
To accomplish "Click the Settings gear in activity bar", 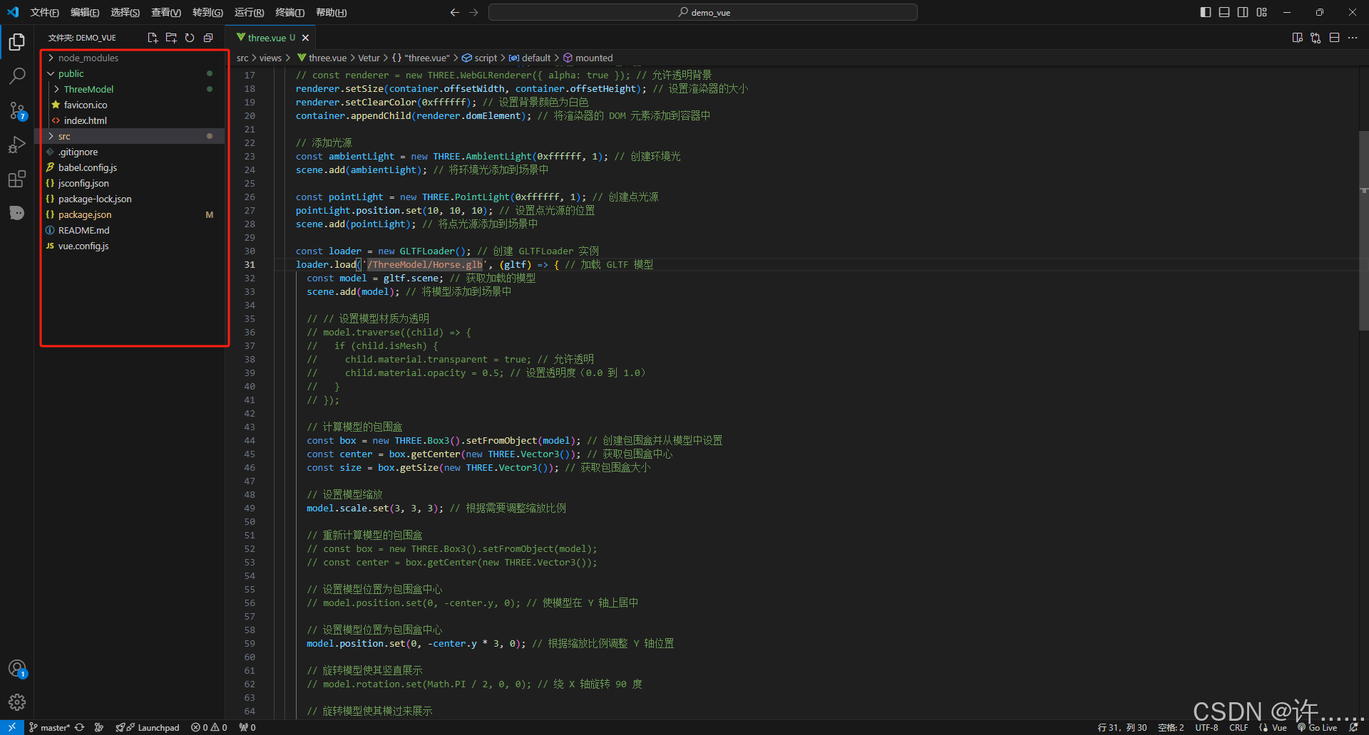I will coord(17,702).
